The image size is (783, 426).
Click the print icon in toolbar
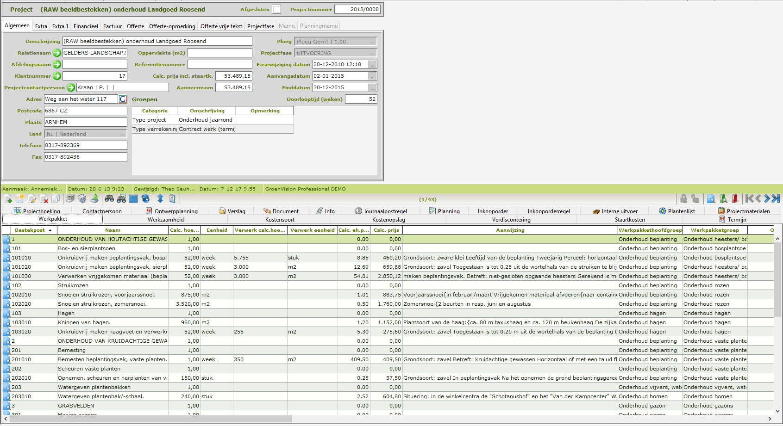click(x=70, y=199)
